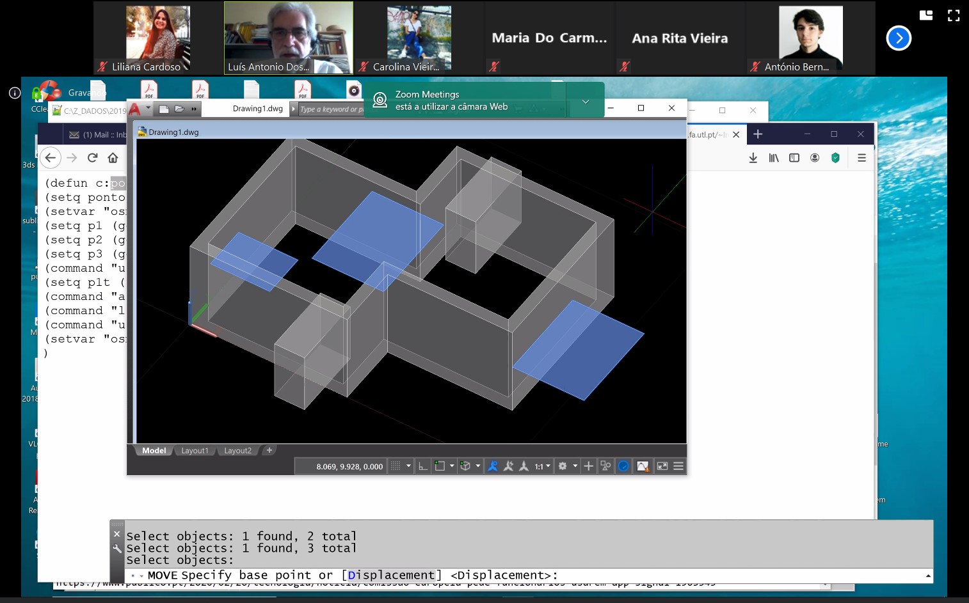Screen dimensions: 969x603
Task: Open the snap mode dropdown next to the grid icon
Action: tap(408, 466)
